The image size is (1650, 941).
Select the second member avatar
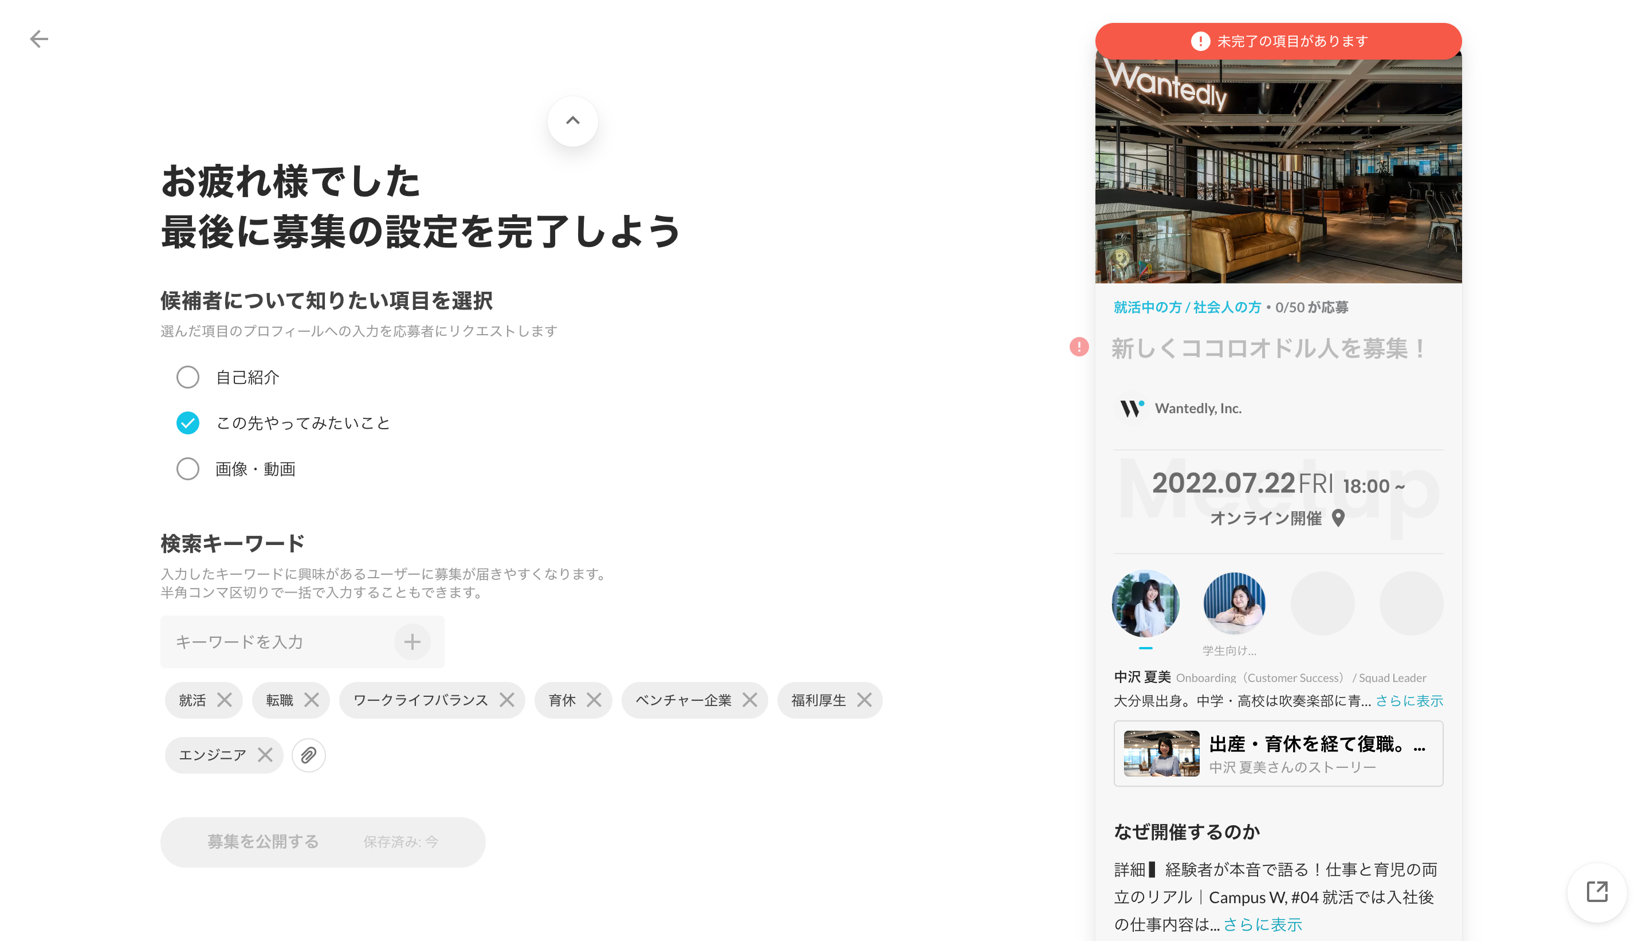click(1234, 603)
